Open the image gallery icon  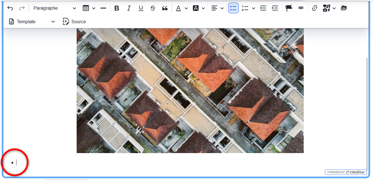click(344, 8)
